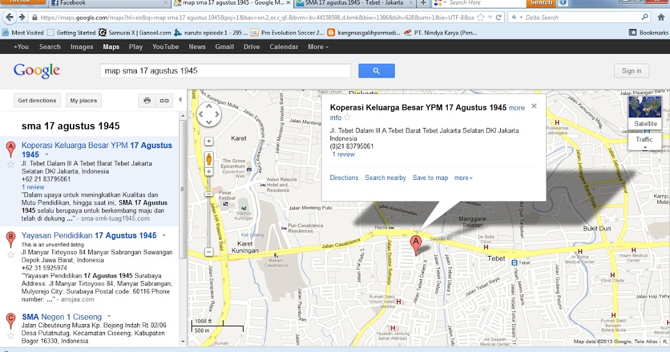Click the zoom slider track
This screenshot has width=670, height=352.
tap(209, 212)
